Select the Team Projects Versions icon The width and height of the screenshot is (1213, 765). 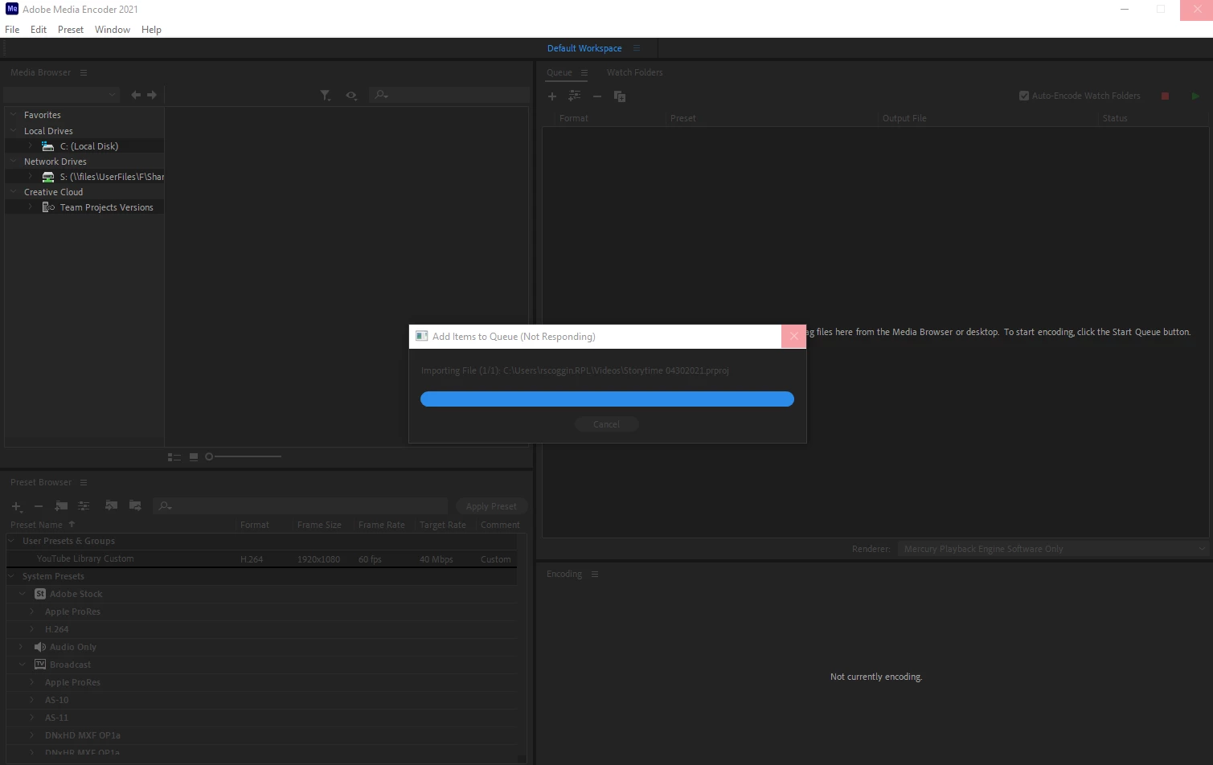click(x=48, y=207)
